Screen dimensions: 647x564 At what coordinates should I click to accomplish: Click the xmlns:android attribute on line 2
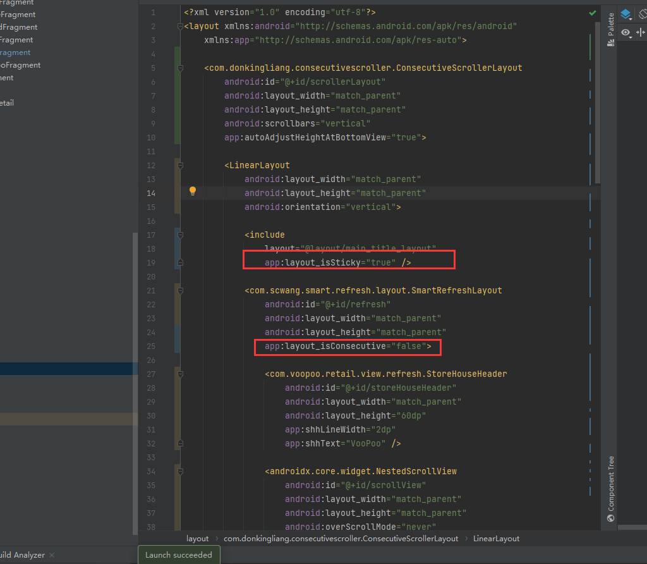[370, 27]
